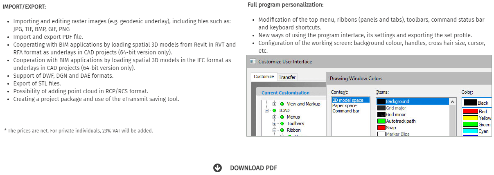Open the DOWNLOAD PDF link
Screen dimensions: 494x175
click(x=253, y=168)
